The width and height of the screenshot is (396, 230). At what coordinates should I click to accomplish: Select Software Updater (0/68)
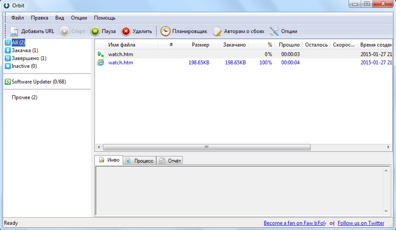pos(39,82)
